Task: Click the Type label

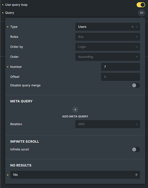Action: [14, 27]
